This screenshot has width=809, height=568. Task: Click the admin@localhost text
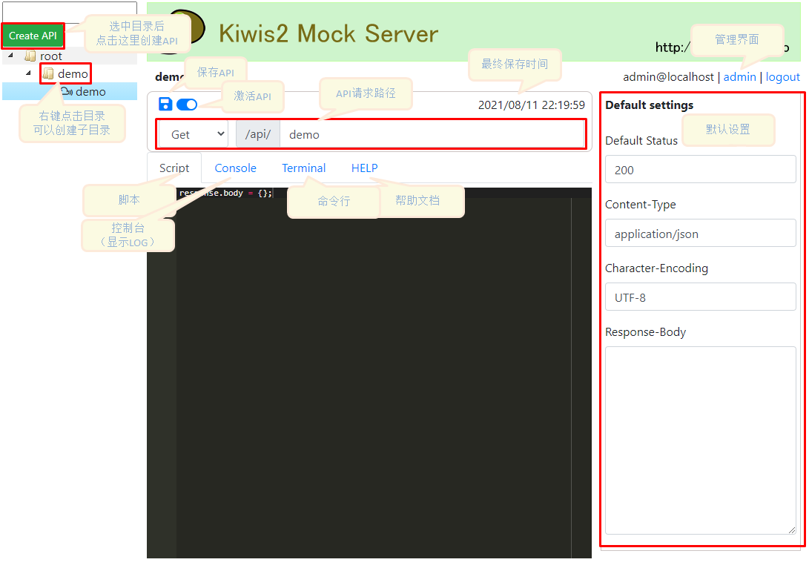(x=668, y=77)
